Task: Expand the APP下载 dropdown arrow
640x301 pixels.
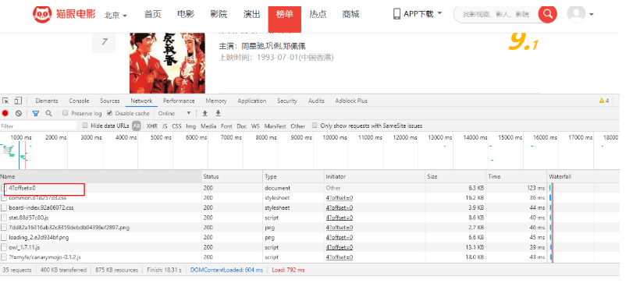Action: pos(439,13)
